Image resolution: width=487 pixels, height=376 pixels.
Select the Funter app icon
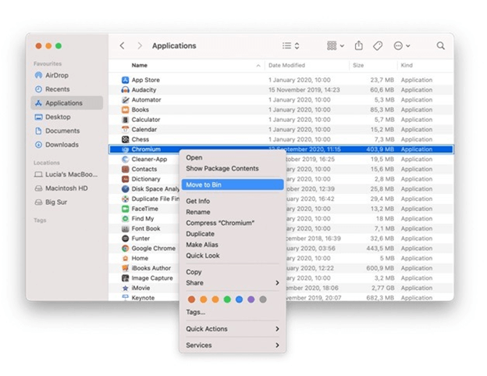(125, 238)
